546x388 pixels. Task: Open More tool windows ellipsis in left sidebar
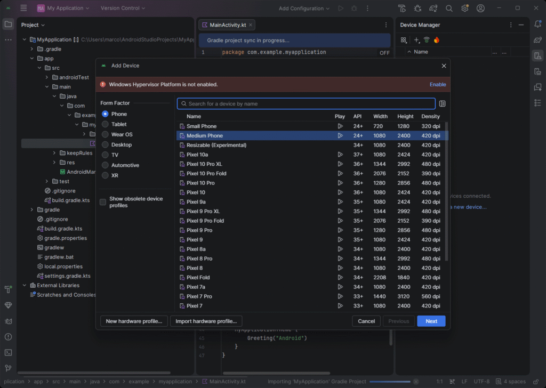[8, 39]
